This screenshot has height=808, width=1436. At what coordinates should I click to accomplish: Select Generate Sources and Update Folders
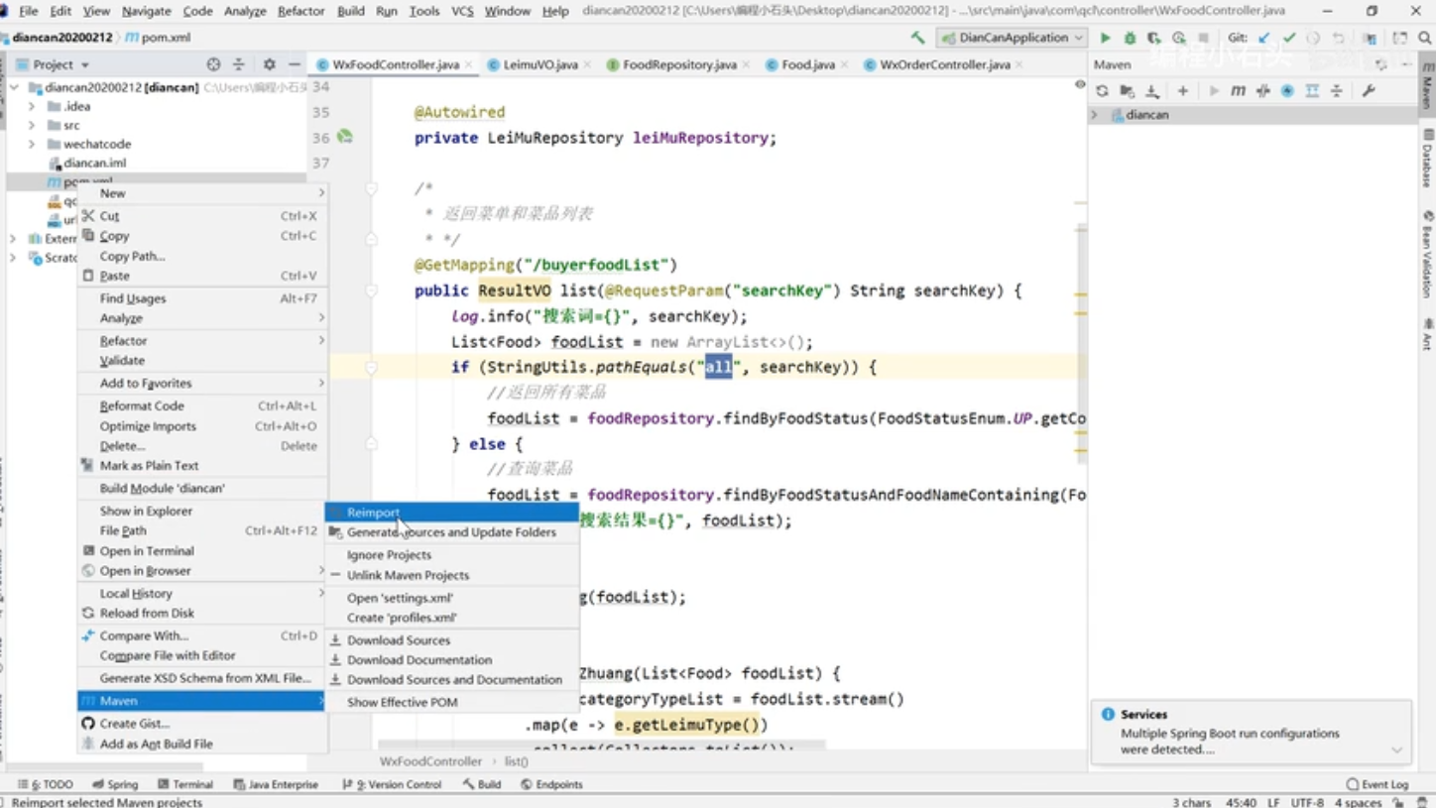click(x=452, y=532)
